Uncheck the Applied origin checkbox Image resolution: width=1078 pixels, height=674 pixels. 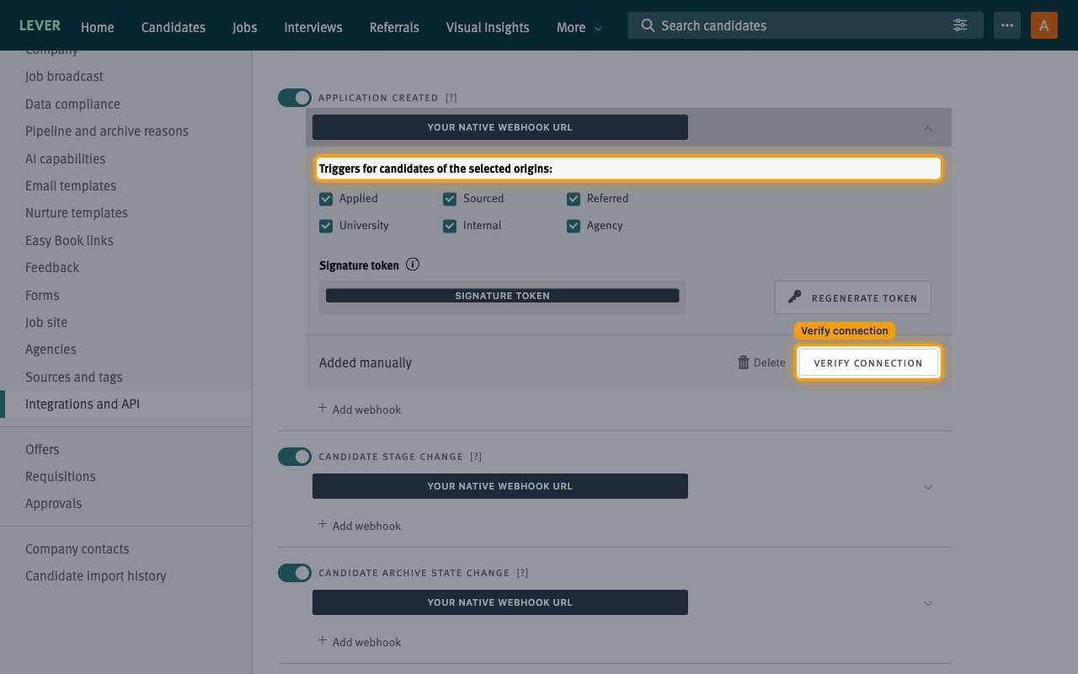pyautogui.click(x=326, y=199)
